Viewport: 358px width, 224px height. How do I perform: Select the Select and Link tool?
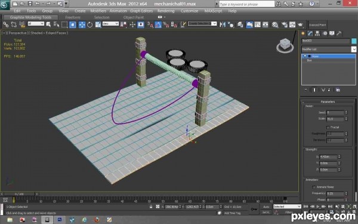[x=6, y=24]
